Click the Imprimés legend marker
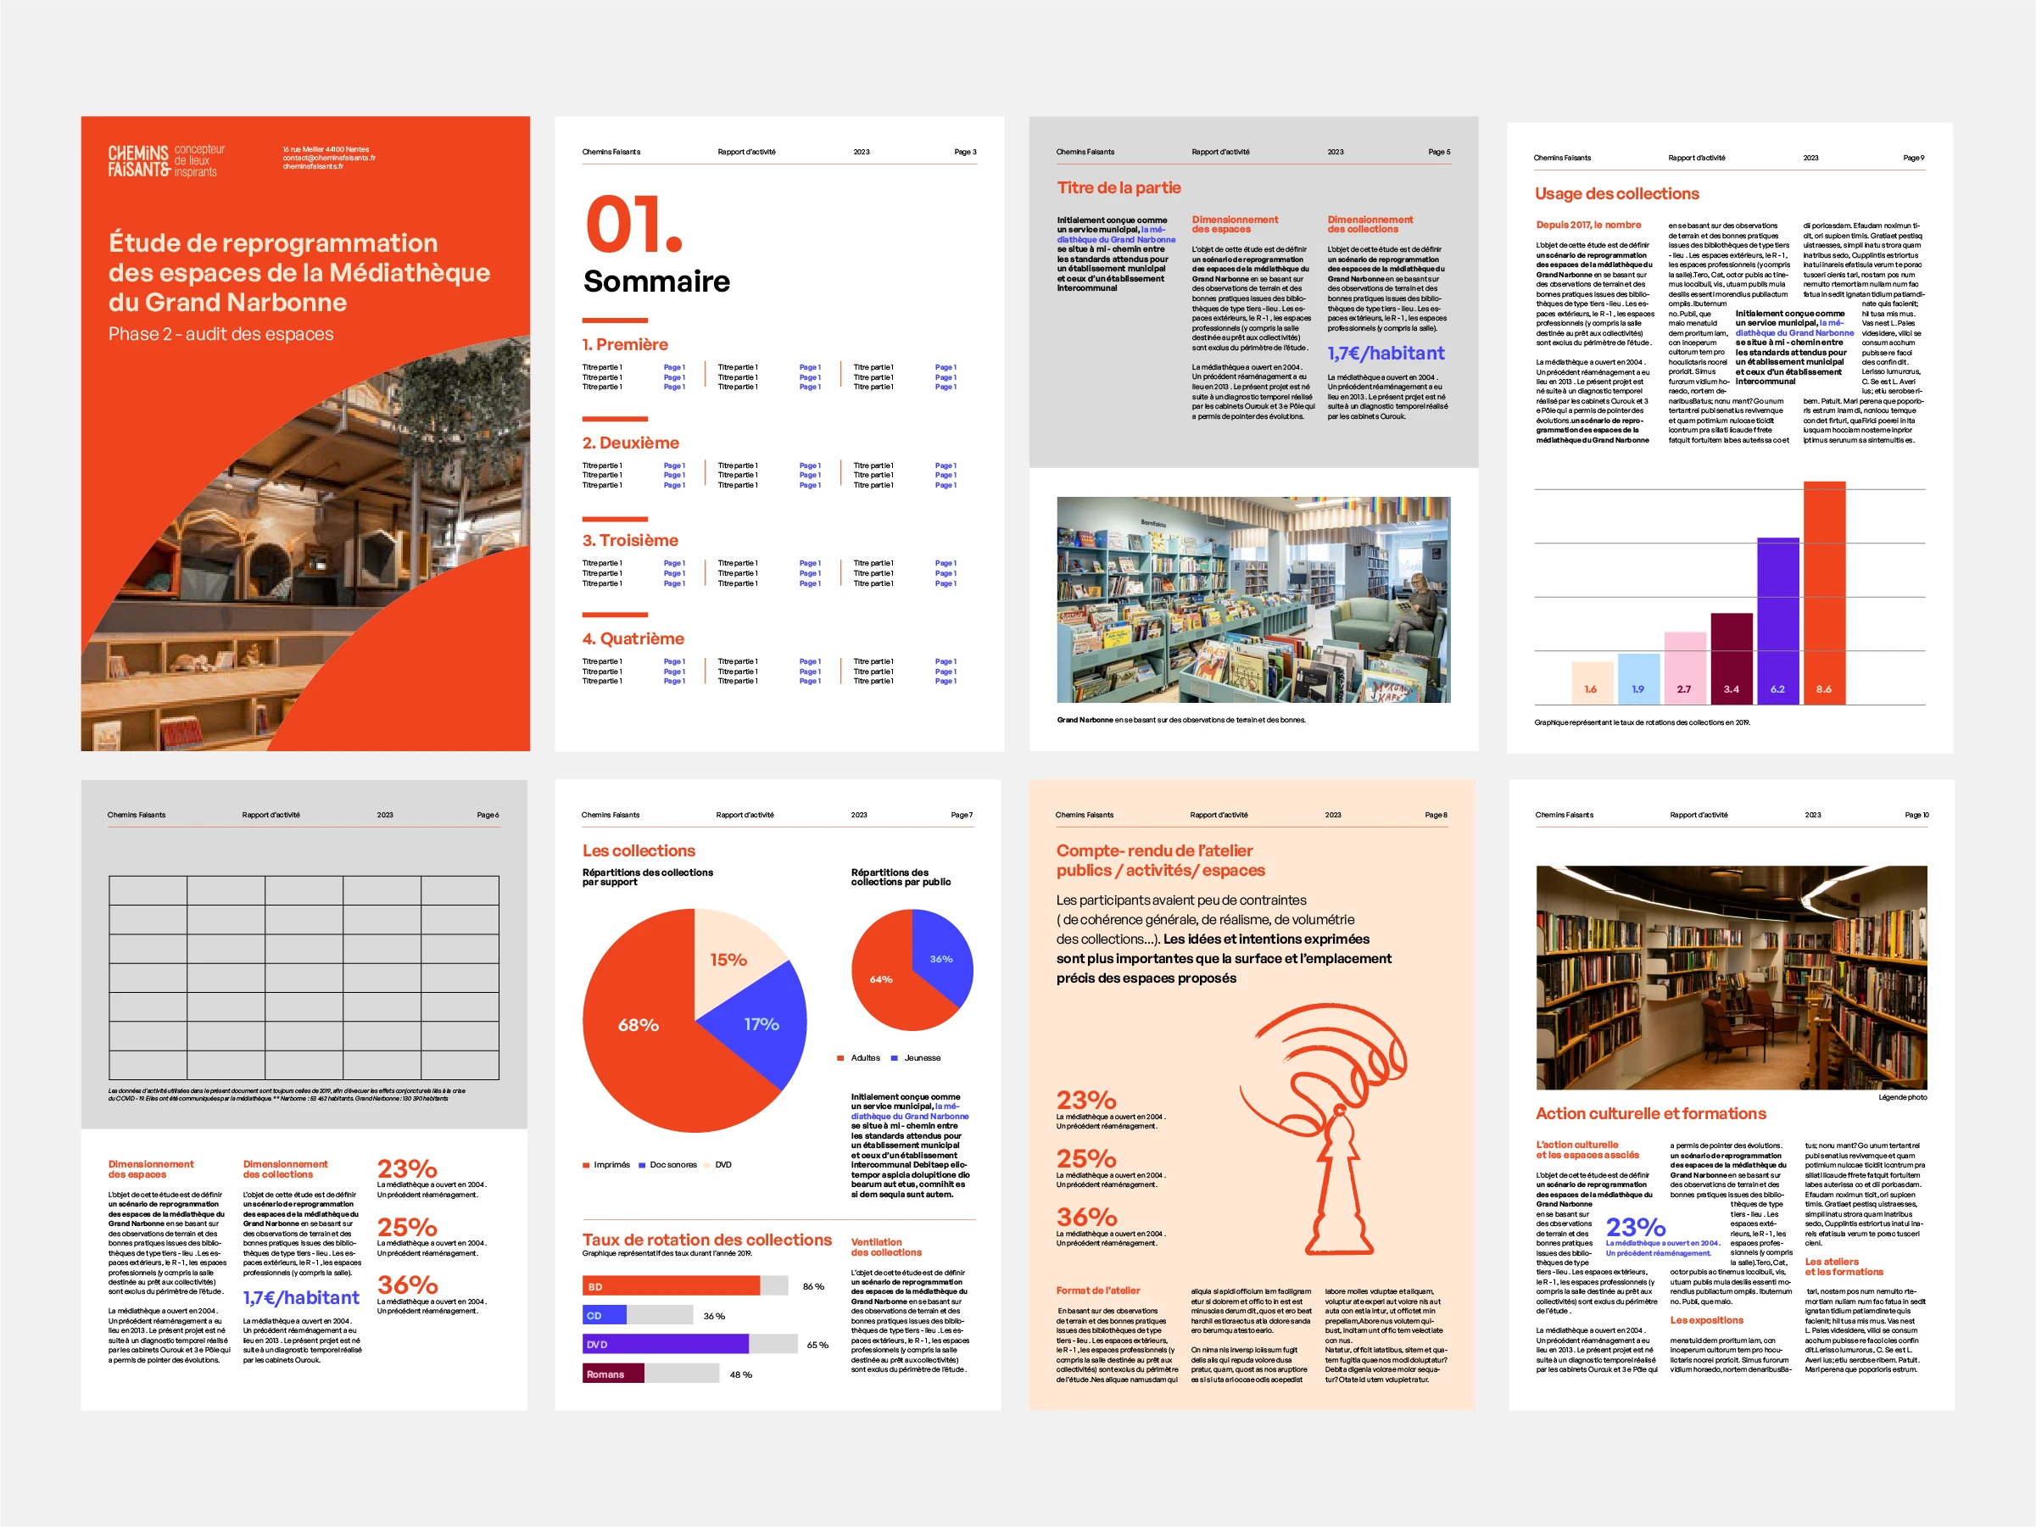This screenshot has width=2036, height=1527. tap(585, 1164)
